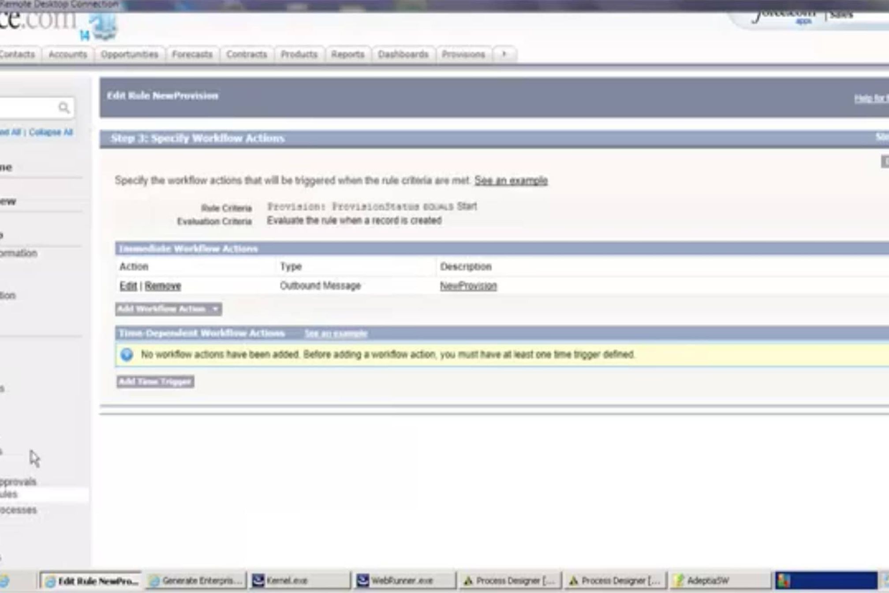The image size is (889, 593).
Task: Click the sidebar search magnifier icon
Action: click(x=64, y=108)
